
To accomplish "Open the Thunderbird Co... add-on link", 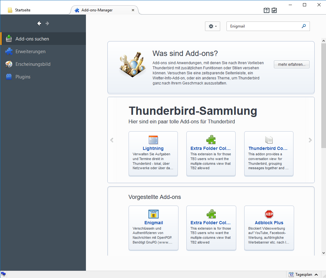I will pyautogui.click(x=268, y=148).
